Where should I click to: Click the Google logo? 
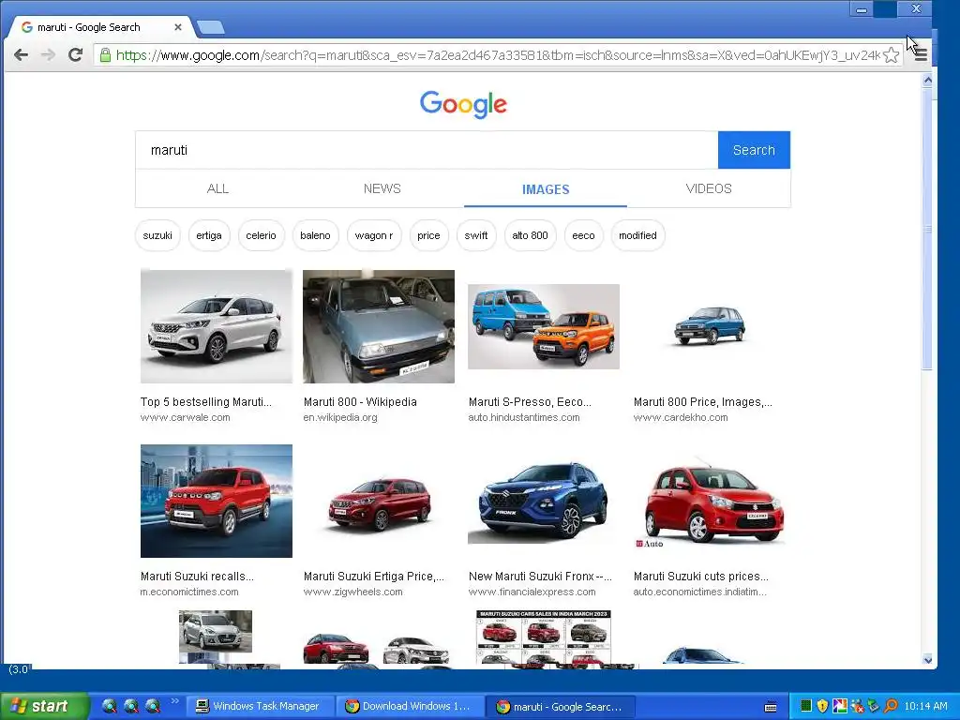tap(463, 105)
